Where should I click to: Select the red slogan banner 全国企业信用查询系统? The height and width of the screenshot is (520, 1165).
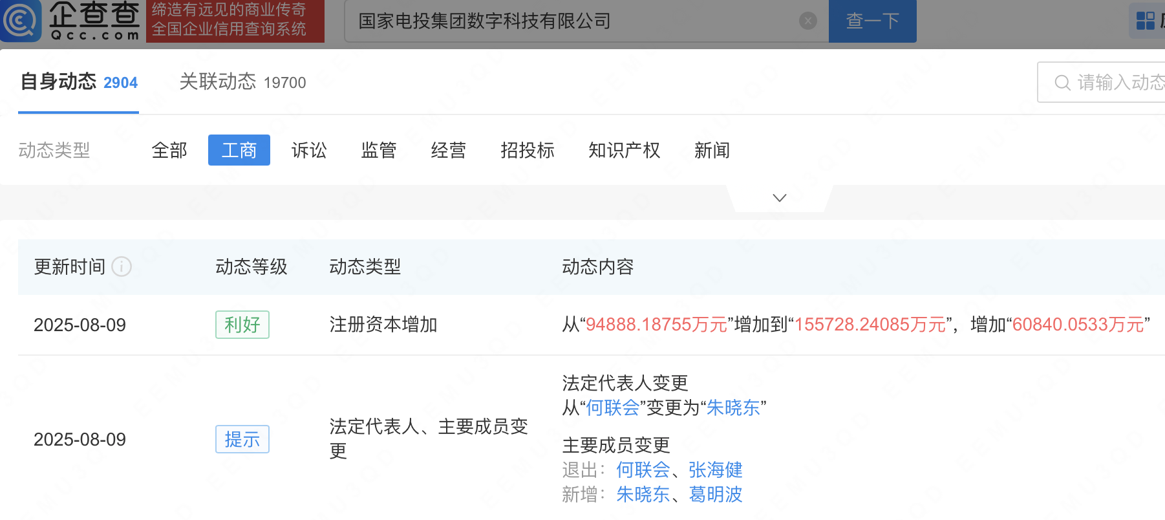click(235, 21)
